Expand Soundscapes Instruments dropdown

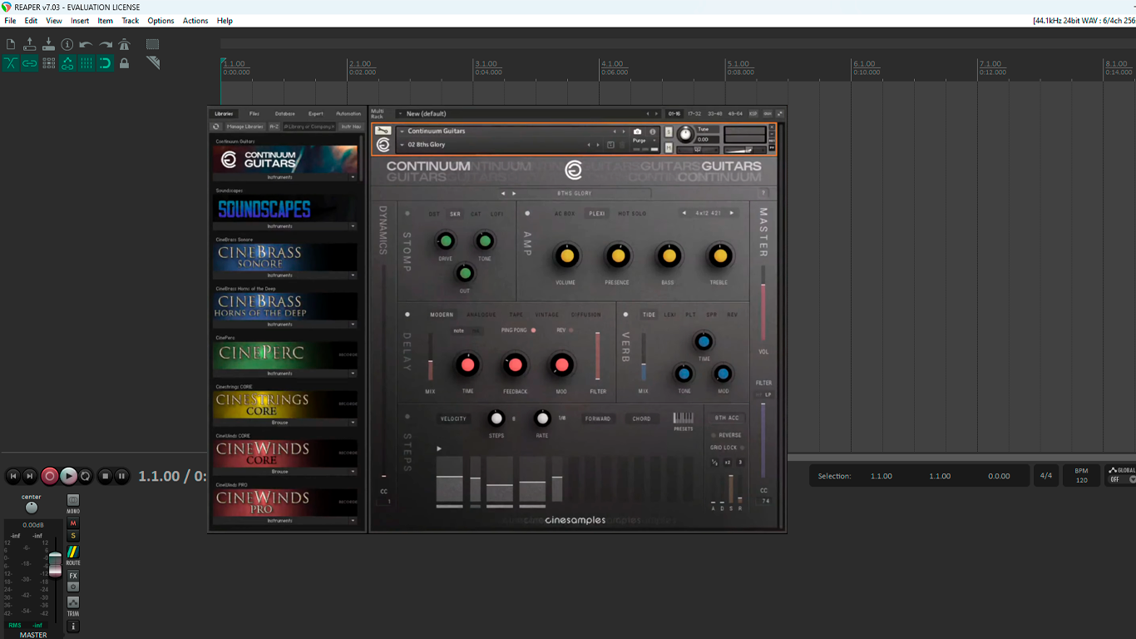coord(353,226)
